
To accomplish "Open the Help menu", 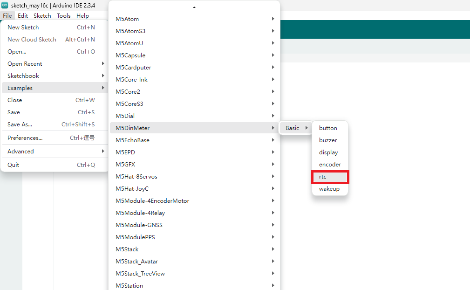I will (x=82, y=15).
